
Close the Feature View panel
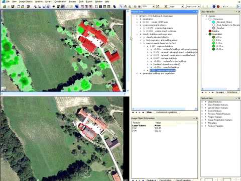click(x=239, y=98)
